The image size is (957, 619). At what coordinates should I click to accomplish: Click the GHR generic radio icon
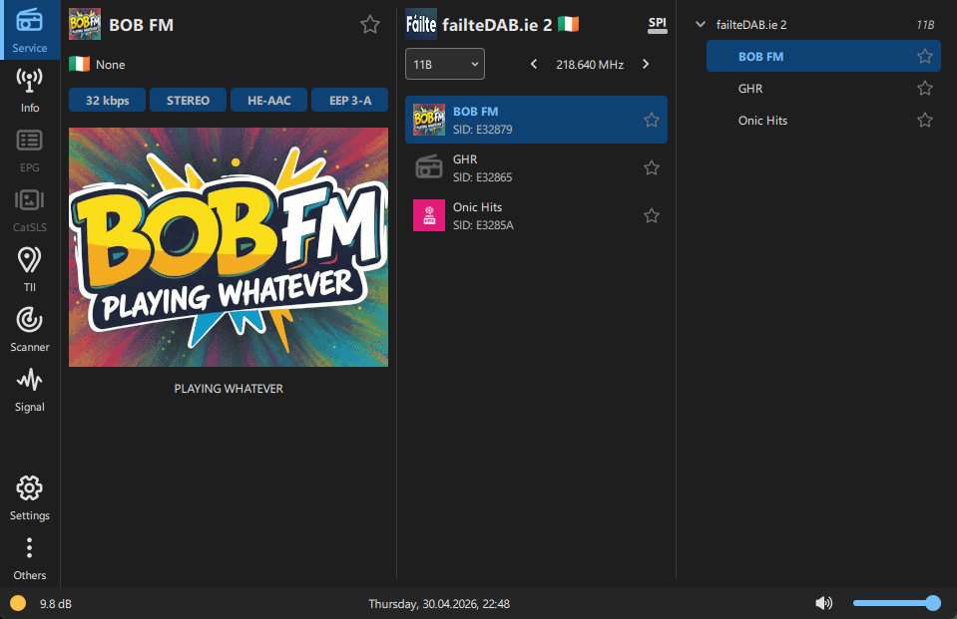coord(429,167)
